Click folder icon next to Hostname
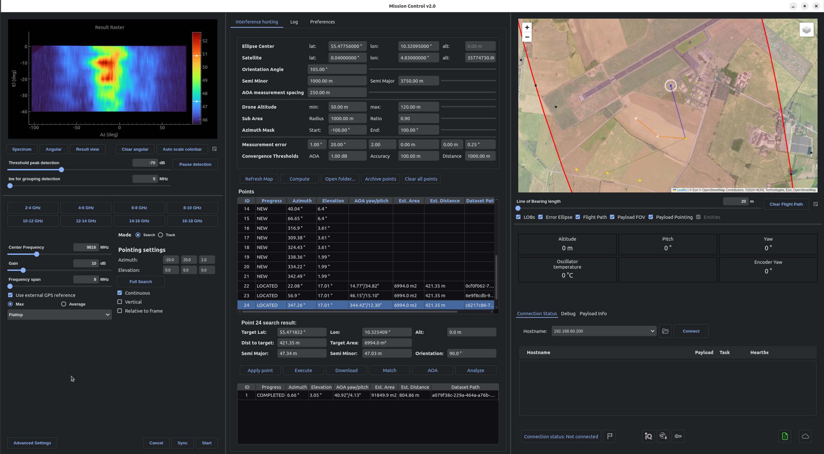This screenshot has height=454, width=824. [665, 331]
